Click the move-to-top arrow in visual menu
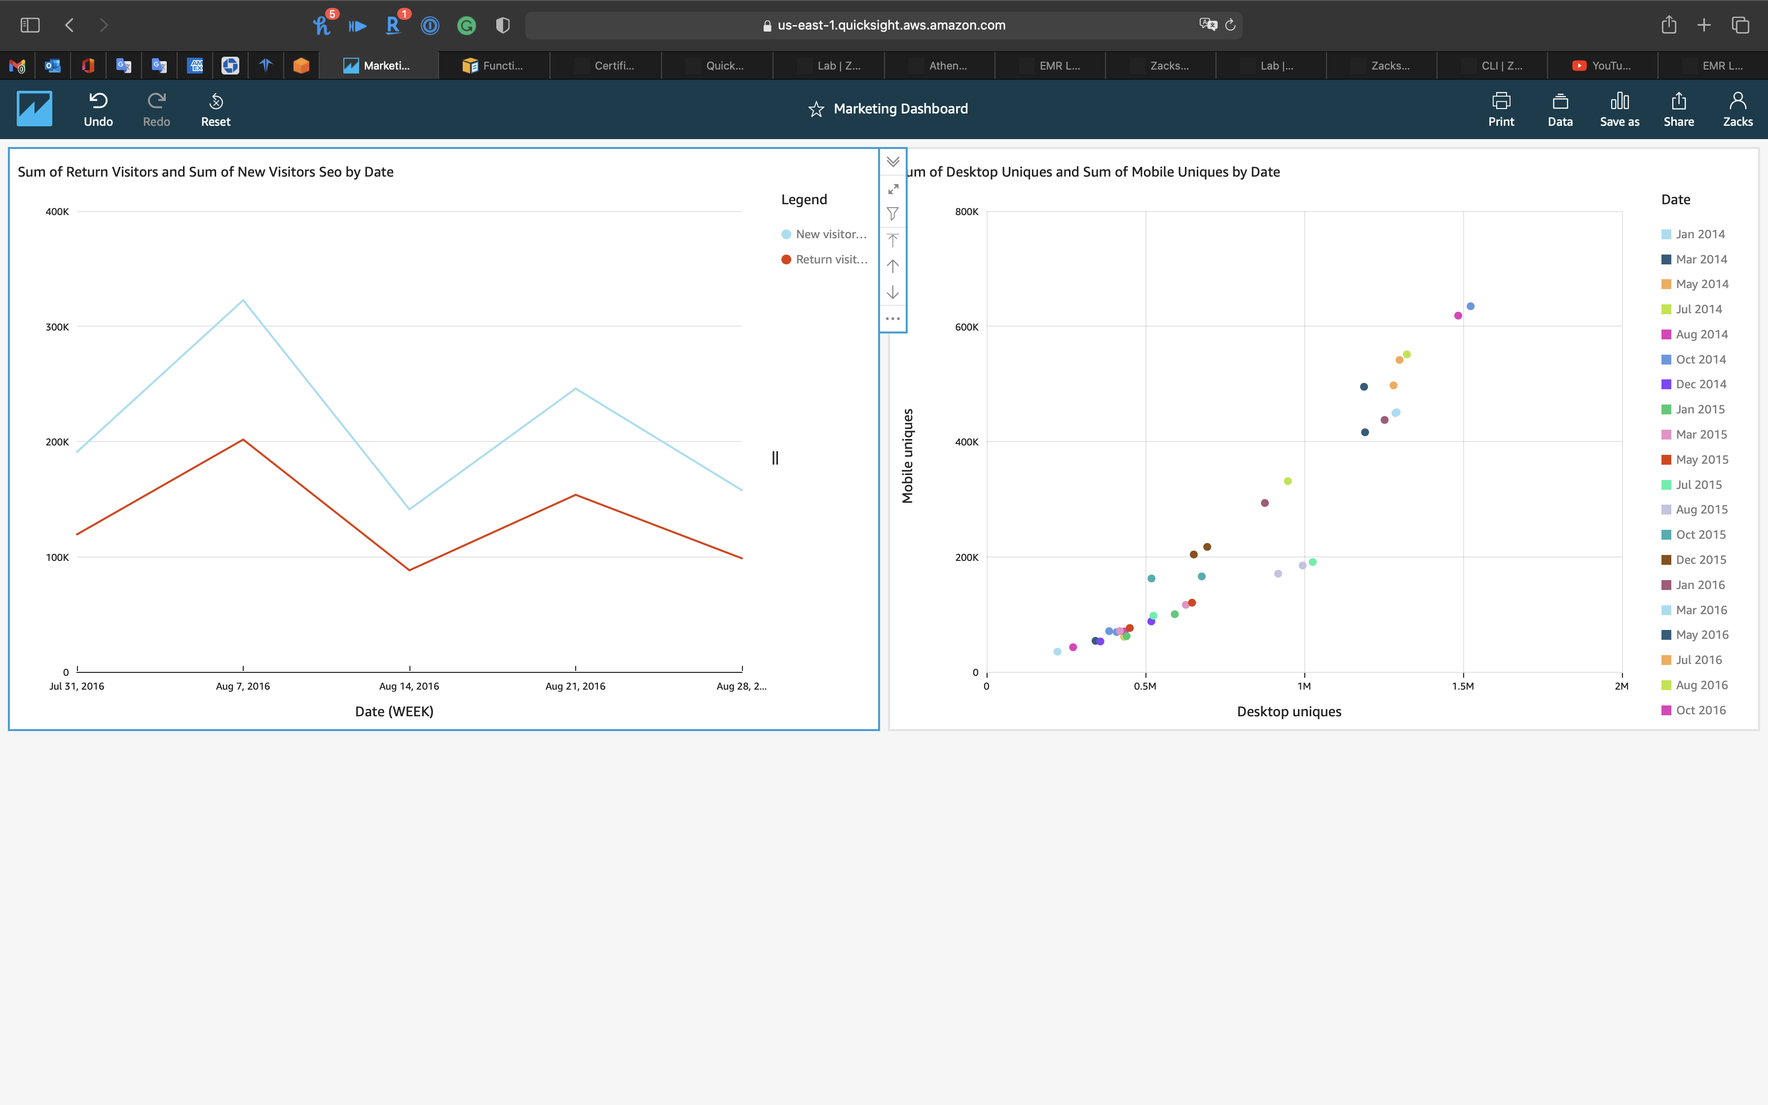 point(893,240)
